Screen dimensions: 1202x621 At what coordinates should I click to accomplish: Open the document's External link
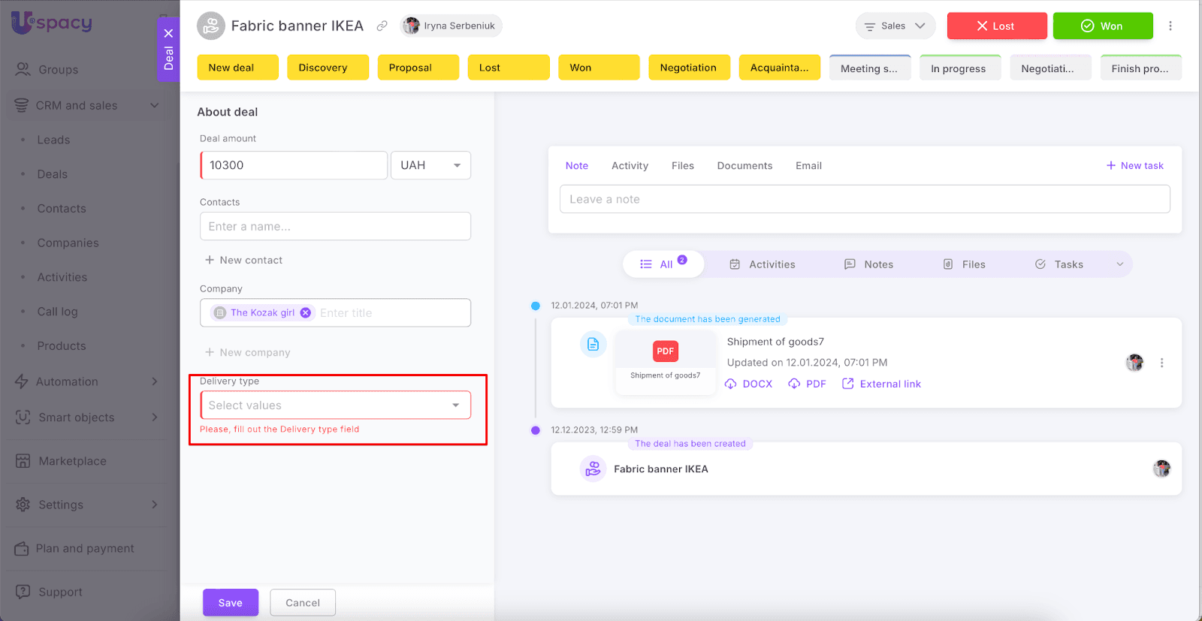(881, 384)
